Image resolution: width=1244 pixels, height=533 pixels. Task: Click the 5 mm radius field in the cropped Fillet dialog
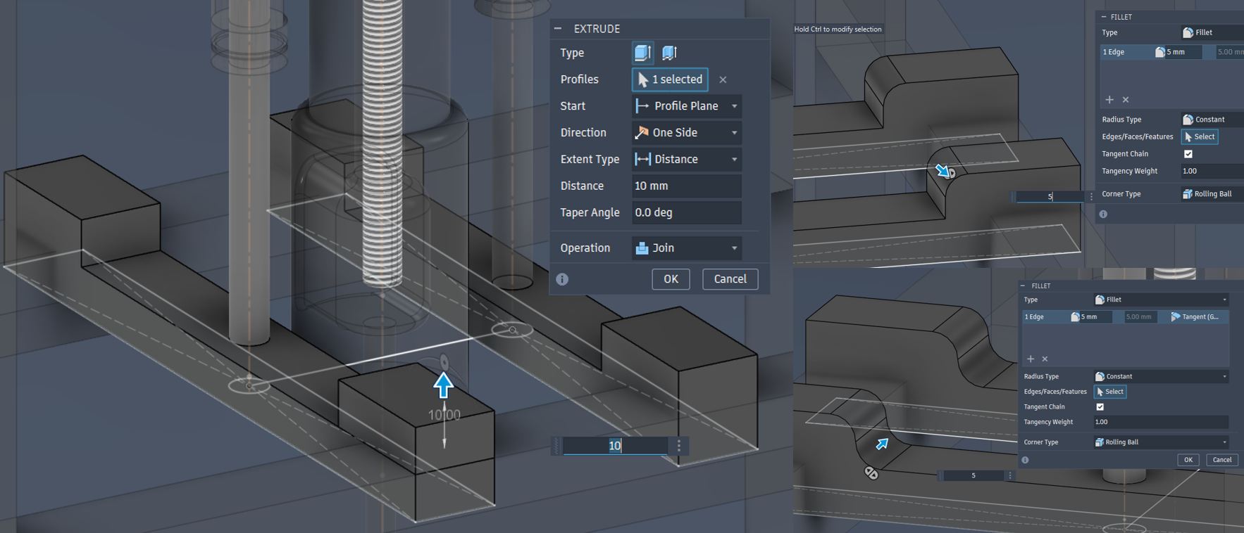pos(1183,52)
